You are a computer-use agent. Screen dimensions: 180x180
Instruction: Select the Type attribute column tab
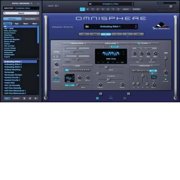click(x=17, y=24)
